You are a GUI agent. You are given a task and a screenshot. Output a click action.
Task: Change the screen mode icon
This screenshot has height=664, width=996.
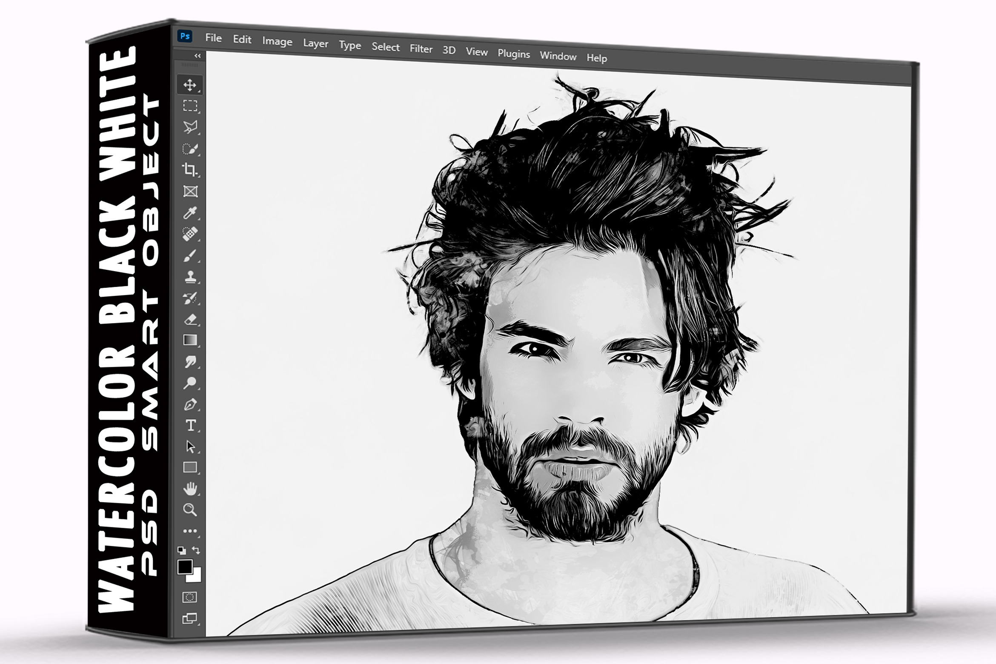coord(189,618)
